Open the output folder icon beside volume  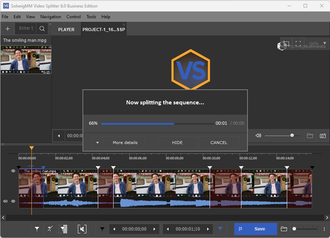coord(310,136)
